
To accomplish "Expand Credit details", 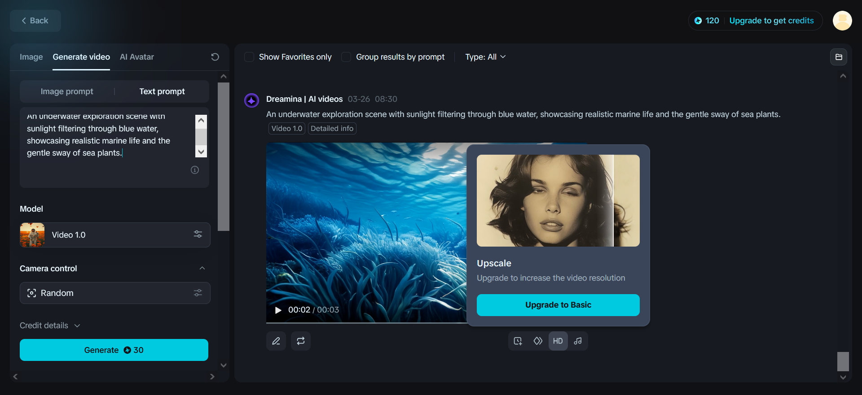I will [50, 326].
